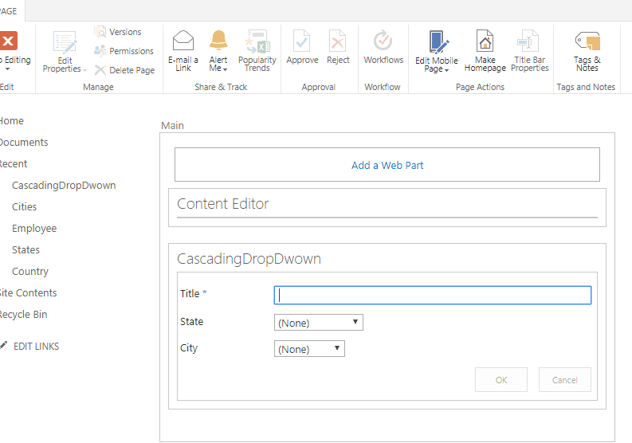Click EDIT LINKS in the left navigation

[37, 347]
